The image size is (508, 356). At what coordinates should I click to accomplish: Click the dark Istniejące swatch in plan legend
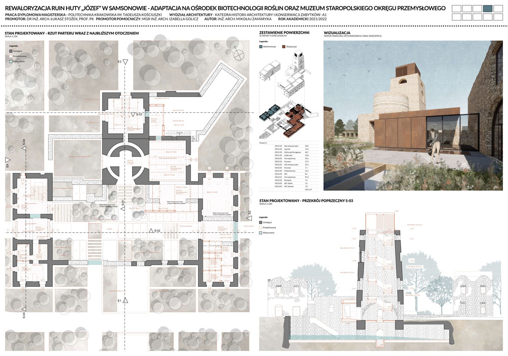[10, 51]
